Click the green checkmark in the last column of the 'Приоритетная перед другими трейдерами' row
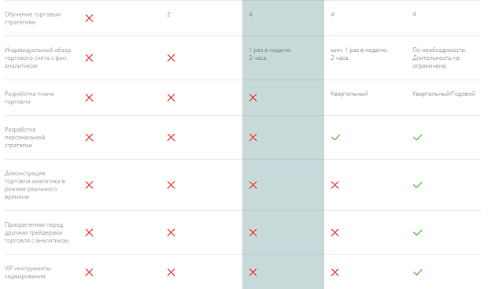Viewport: 488px width, 289px height. (417, 232)
